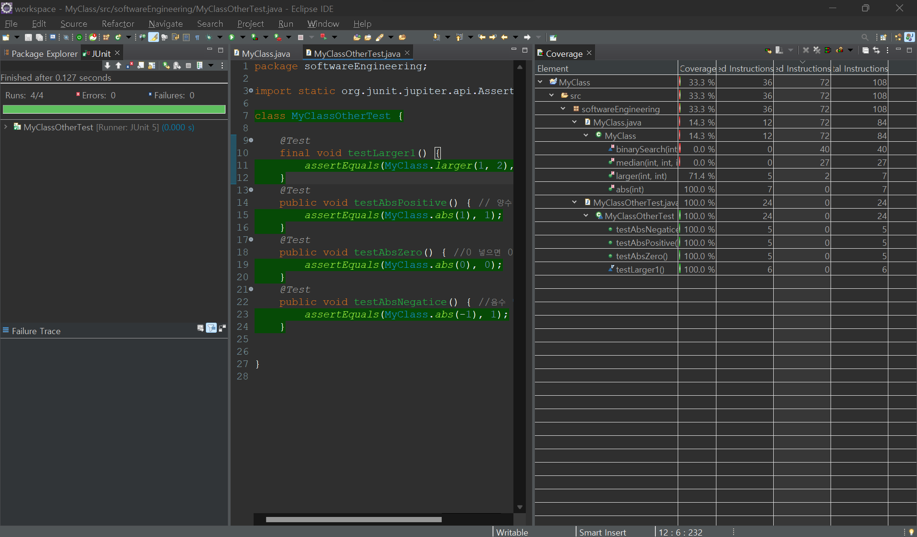Image resolution: width=917 pixels, height=537 pixels.
Task: Select the binarySearch method row in Coverage
Action: [646, 149]
